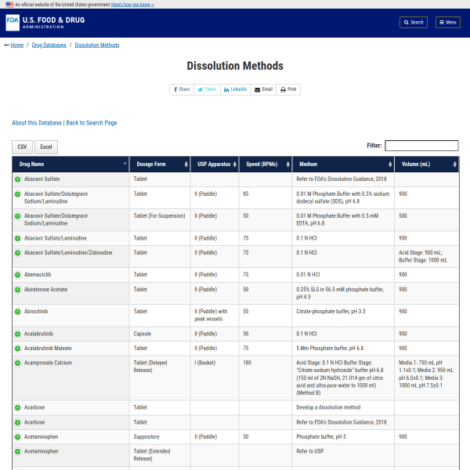470x470 pixels.
Task: Go to Drug Databases breadcrumb
Action: [49, 45]
